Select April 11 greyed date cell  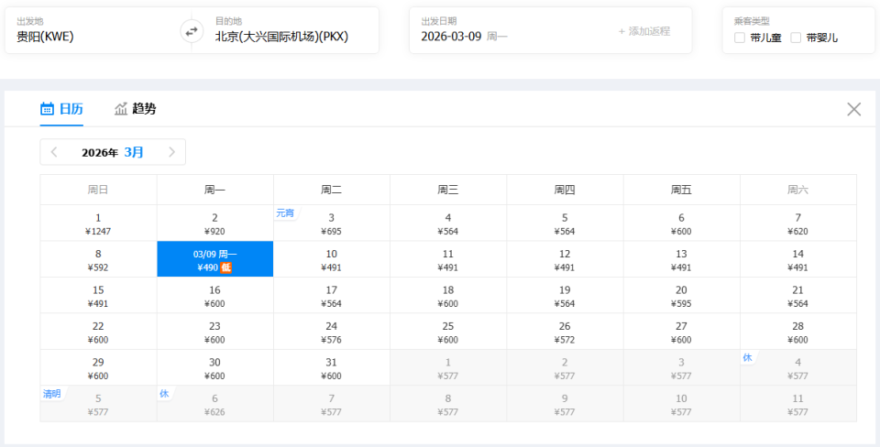coord(798,404)
